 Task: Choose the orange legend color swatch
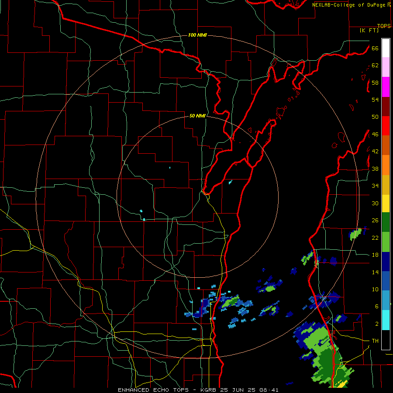coord(386,165)
